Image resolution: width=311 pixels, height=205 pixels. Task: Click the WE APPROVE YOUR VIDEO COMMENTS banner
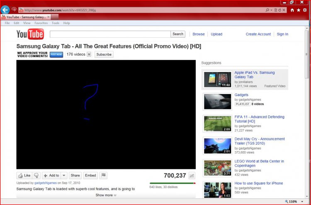[x=32, y=55]
